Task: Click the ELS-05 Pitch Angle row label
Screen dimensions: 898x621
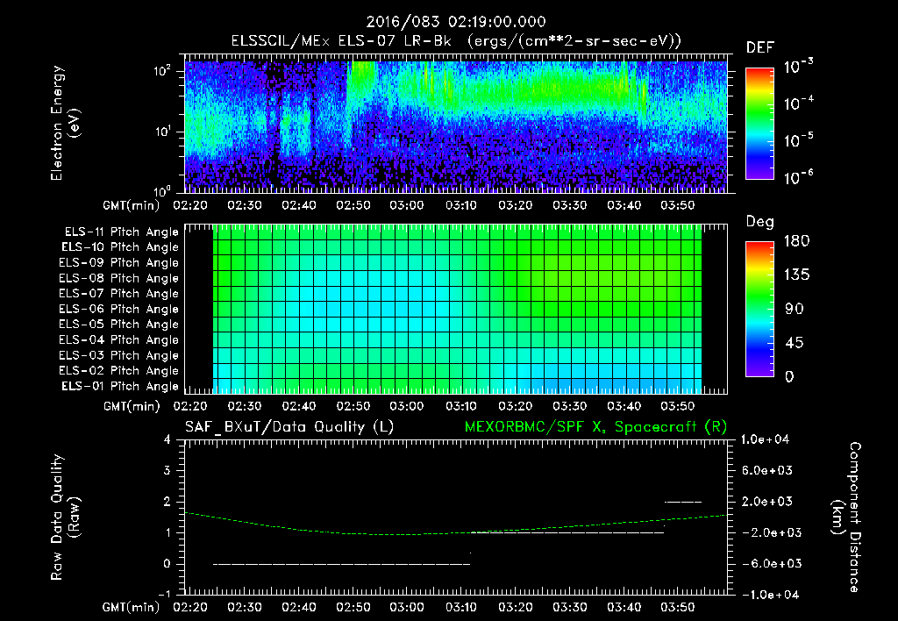Action: pos(118,325)
